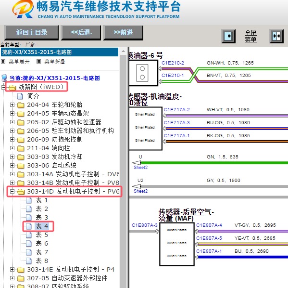Open 表 7 under 303-14D
The width and height of the screenshot is (288, 288).
pyautogui.click(x=42, y=252)
